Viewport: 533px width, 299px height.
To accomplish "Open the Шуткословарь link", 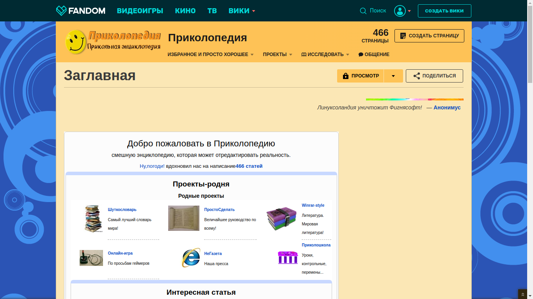I will (x=122, y=209).
